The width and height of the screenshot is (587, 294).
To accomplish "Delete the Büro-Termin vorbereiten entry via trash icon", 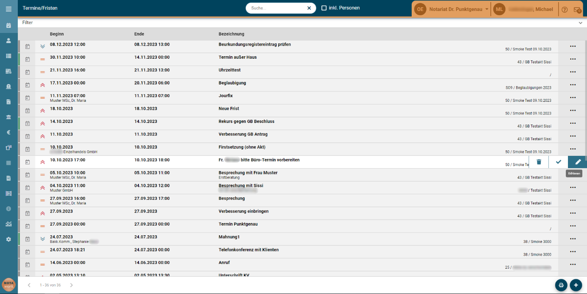I will [539, 162].
